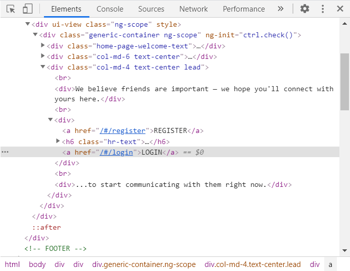This screenshot has height=271, width=350.
Task: Select the Network tab
Action: [x=193, y=9]
